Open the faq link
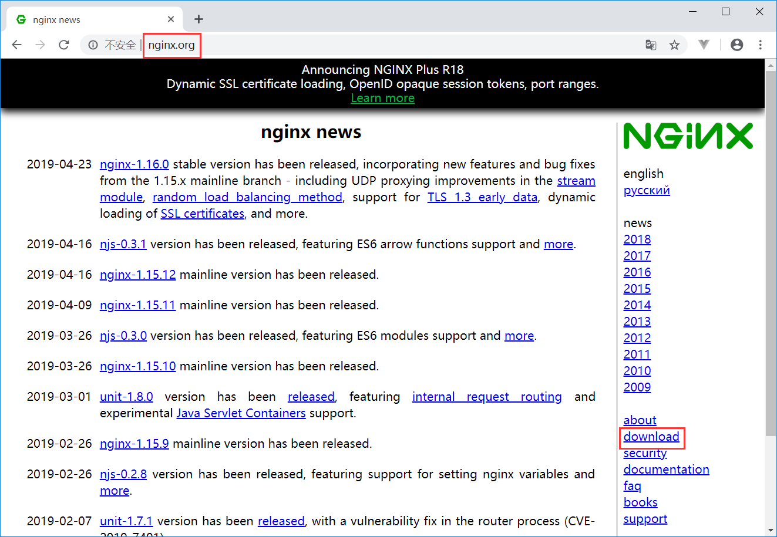Image resolution: width=777 pixels, height=537 pixels. click(633, 486)
